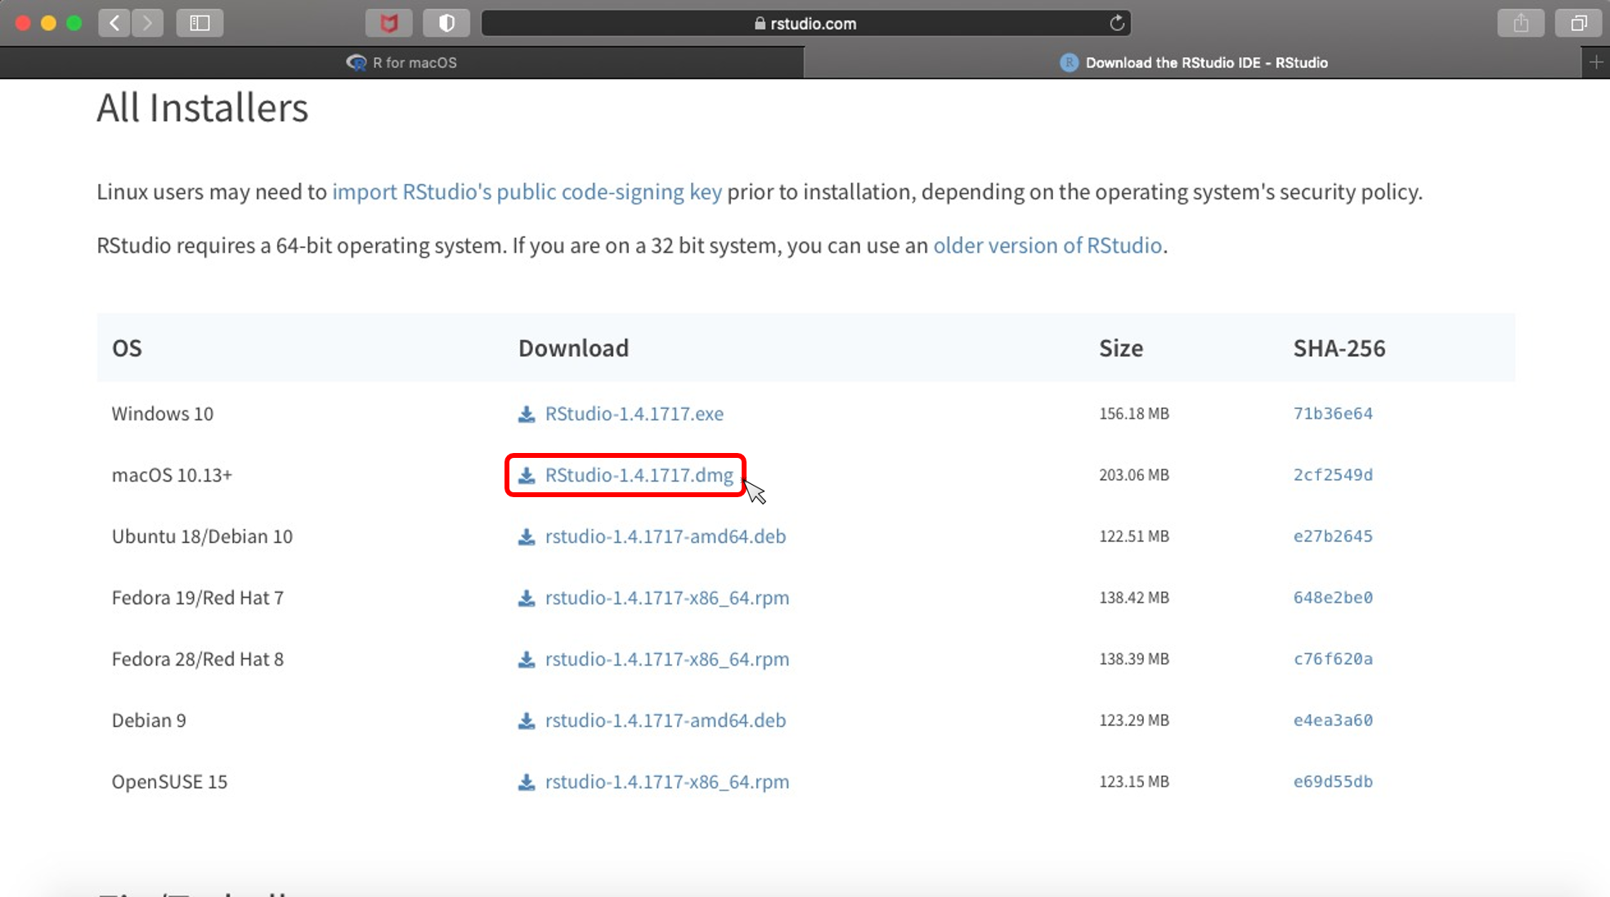Viewport: 1610px width, 897px height.
Task: Click the 123.15 MB size value
Action: (x=1134, y=782)
